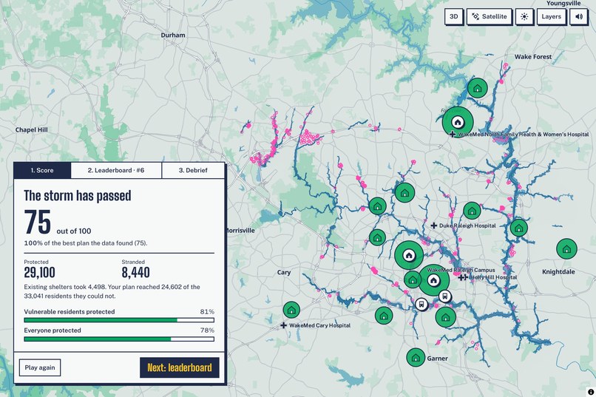Open the Layers control
Viewport: 596px width, 397px height.
pyautogui.click(x=551, y=17)
